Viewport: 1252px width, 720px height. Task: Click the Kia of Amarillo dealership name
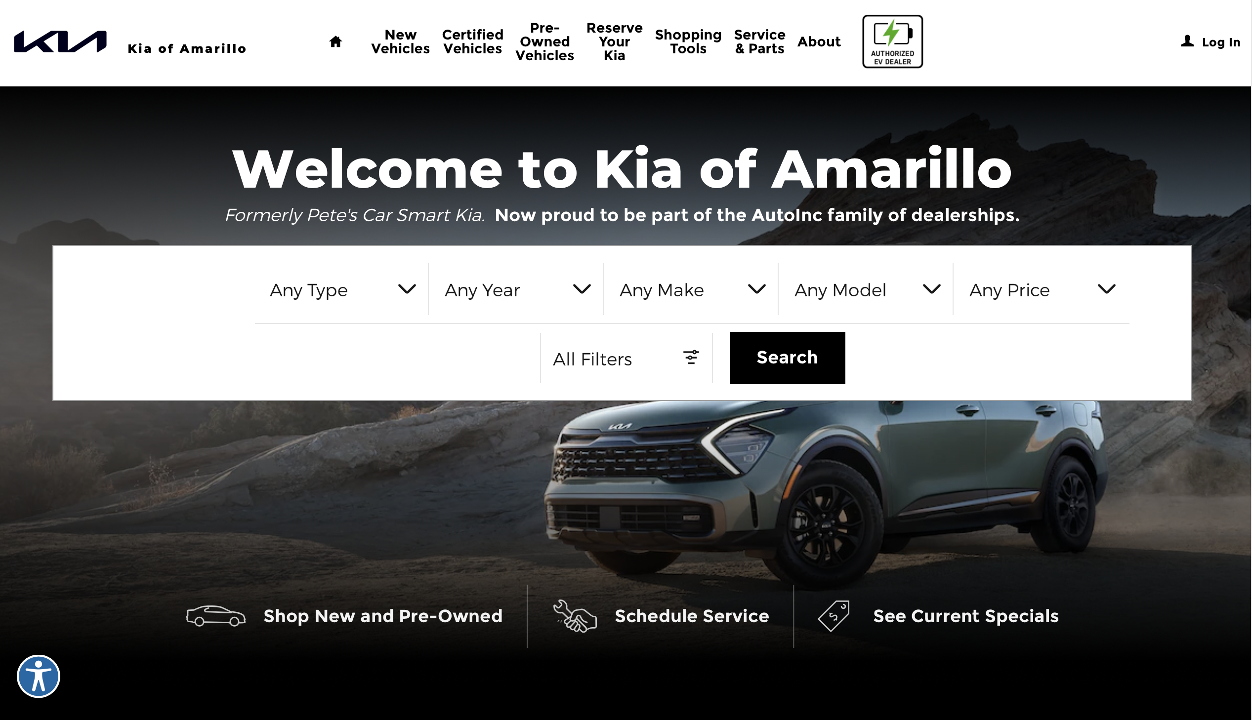pos(187,48)
